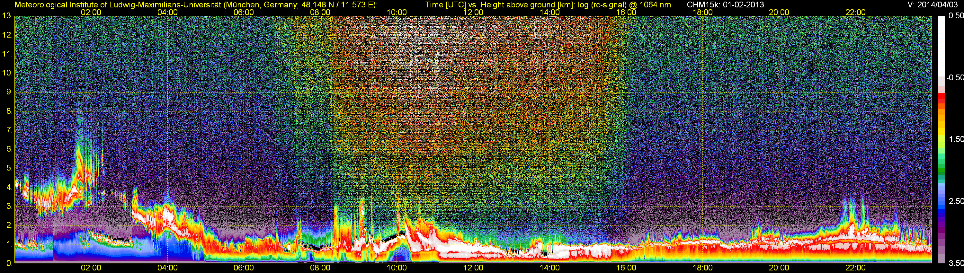The height and width of the screenshot is (273, 964).
Task: Click the height axis label '8.'
Action: (9, 111)
